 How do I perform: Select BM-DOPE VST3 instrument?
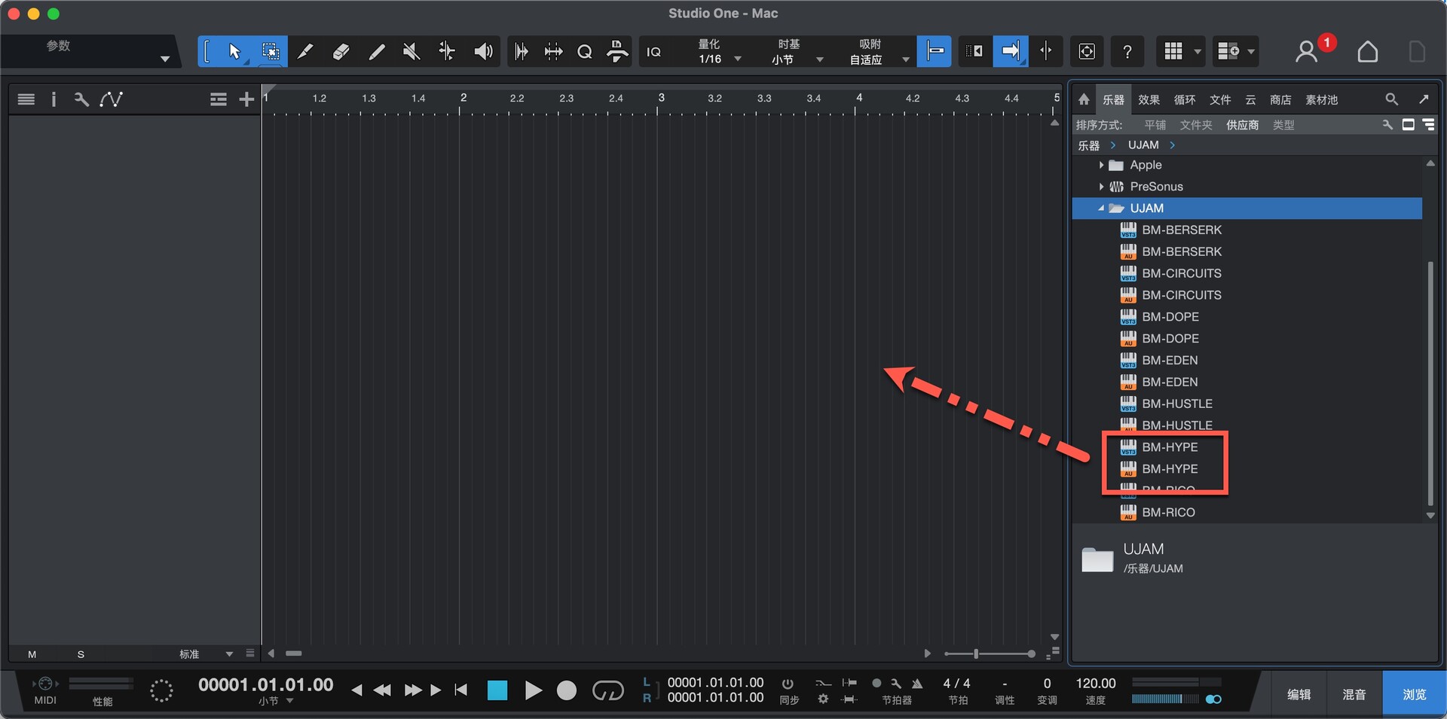pos(1170,317)
